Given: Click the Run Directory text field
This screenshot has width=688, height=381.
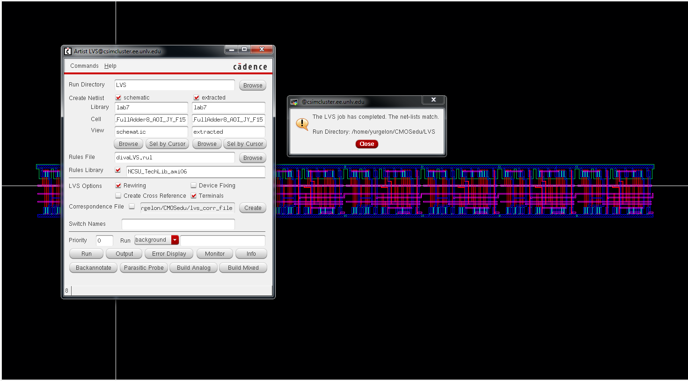Looking at the screenshot, I should click(x=174, y=85).
